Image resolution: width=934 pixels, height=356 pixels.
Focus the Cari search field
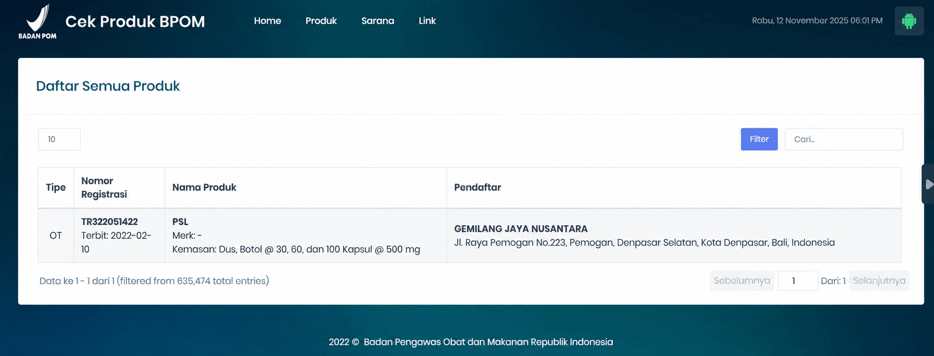(x=843, y=139)
